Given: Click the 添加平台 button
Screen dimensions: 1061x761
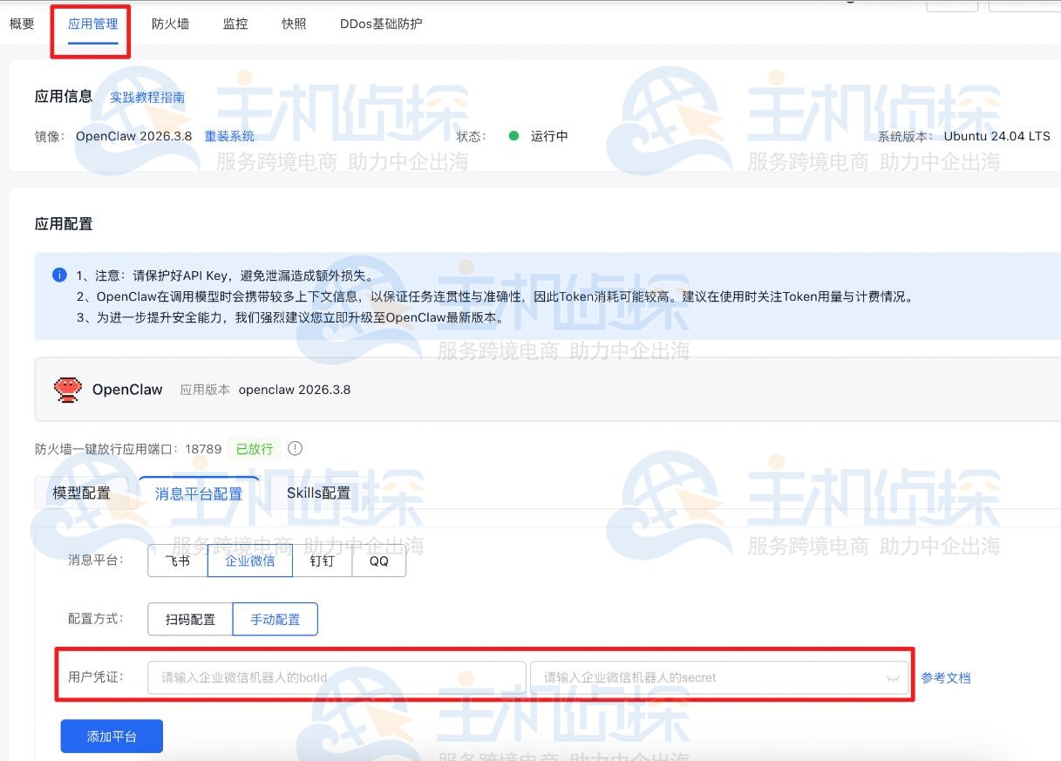Looking at the screenshot, I should click(x=111, y=735).
